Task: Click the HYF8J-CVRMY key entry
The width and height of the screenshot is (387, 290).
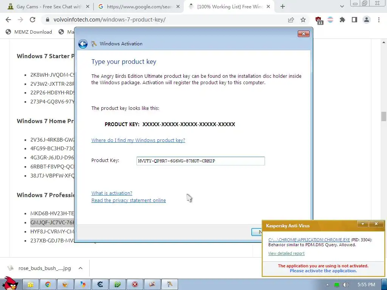Action: pos(52,231)
